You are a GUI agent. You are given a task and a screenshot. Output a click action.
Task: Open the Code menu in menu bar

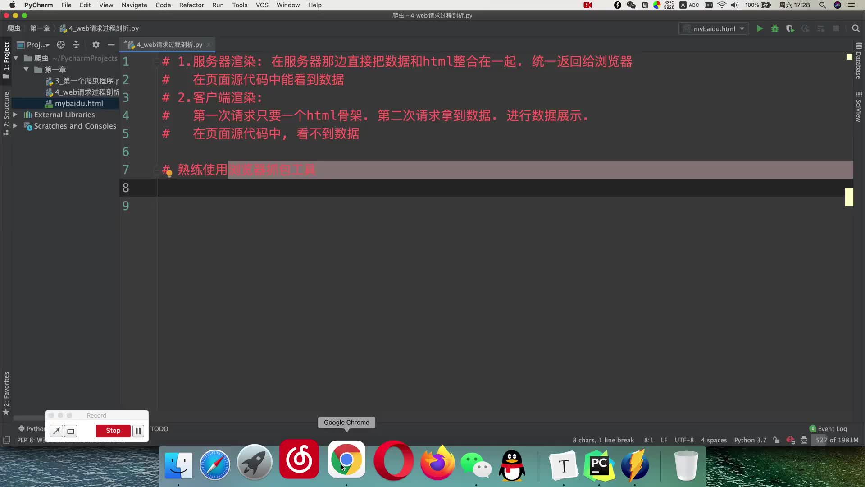point(163,5)
